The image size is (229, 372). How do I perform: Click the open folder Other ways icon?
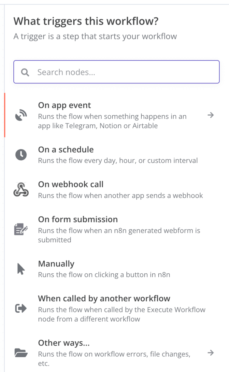pos(21,353)
